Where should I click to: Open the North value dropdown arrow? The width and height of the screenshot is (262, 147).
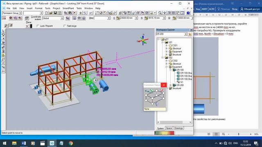164,18
